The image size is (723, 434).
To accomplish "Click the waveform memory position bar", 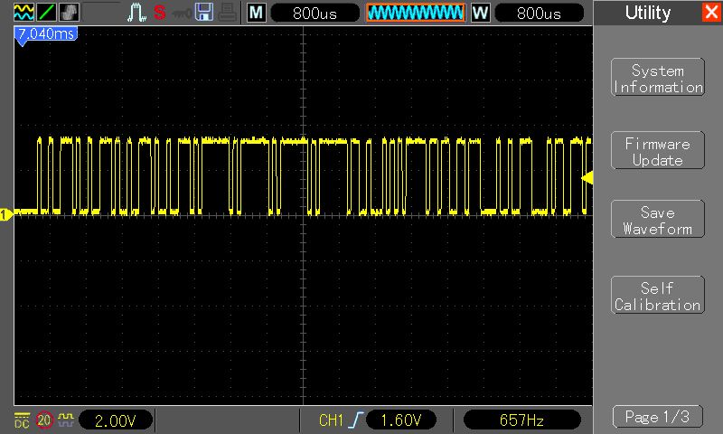I will (416, 13).
